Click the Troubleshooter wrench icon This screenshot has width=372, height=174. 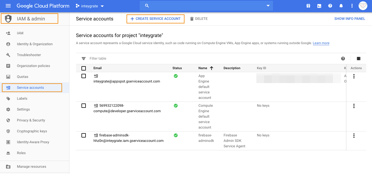[x=8, y=55]
